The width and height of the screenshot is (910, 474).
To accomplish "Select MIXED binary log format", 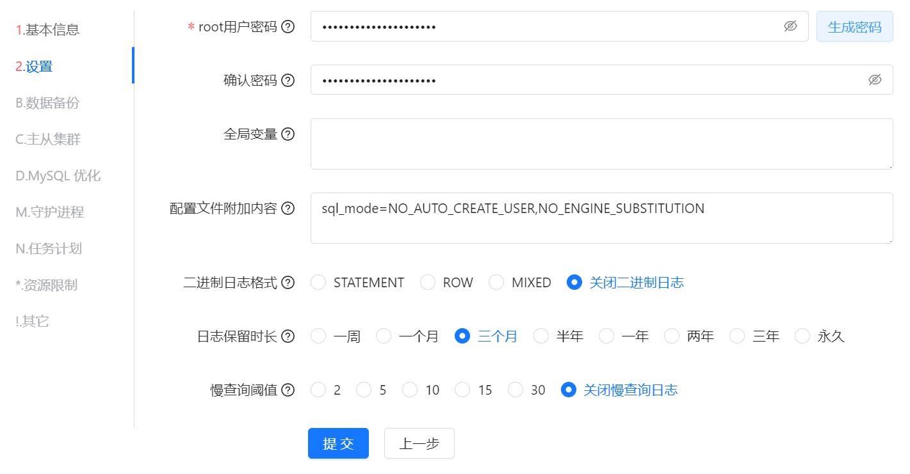I will (x=496, y=282).
